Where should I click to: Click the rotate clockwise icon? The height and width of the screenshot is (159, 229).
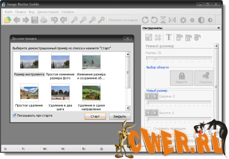(x=145, y=20)
